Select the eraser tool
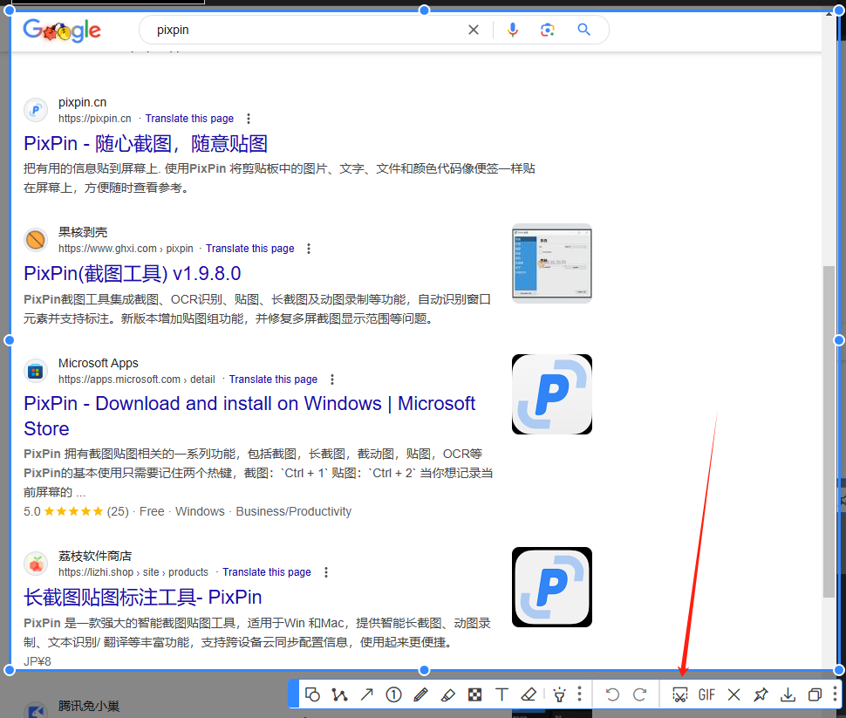846x718 pixels. click(x=529, y=694)
